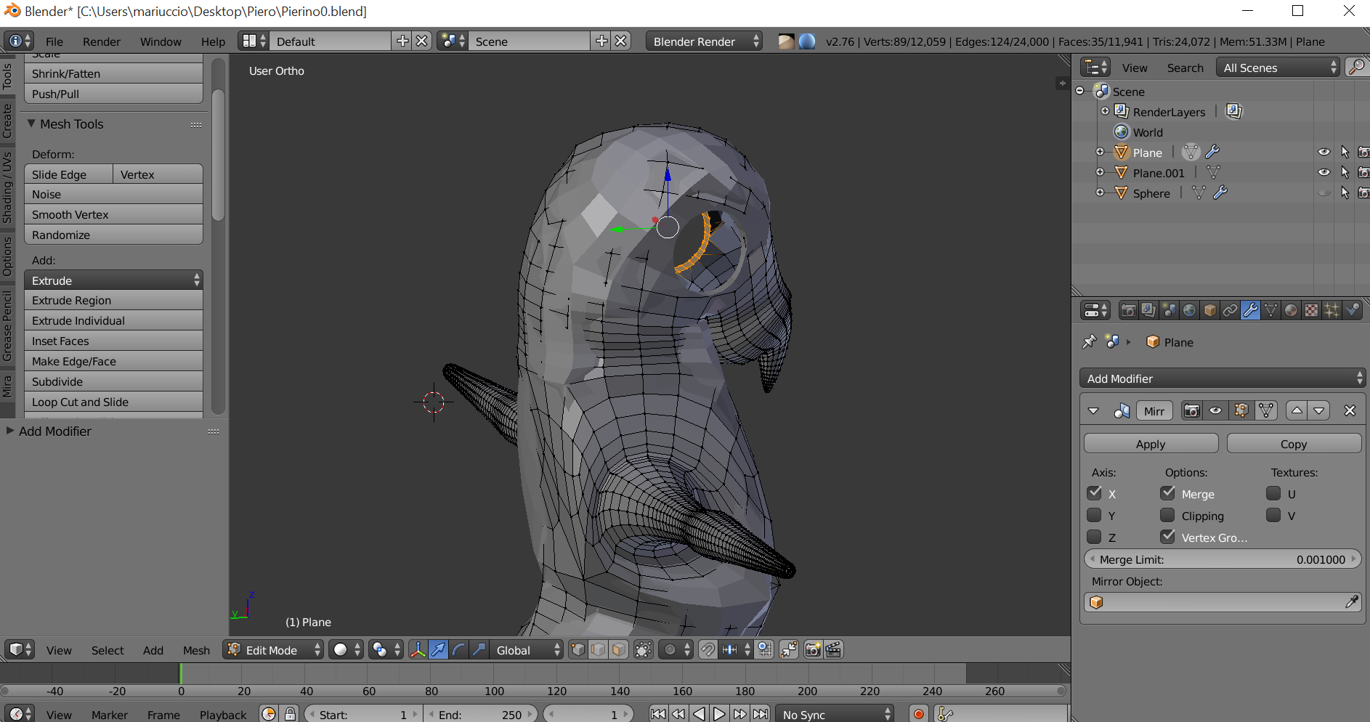Collapse the Mirror modifier panel
This screenshot has width=1370, height=722.
tap(1093, 411)
